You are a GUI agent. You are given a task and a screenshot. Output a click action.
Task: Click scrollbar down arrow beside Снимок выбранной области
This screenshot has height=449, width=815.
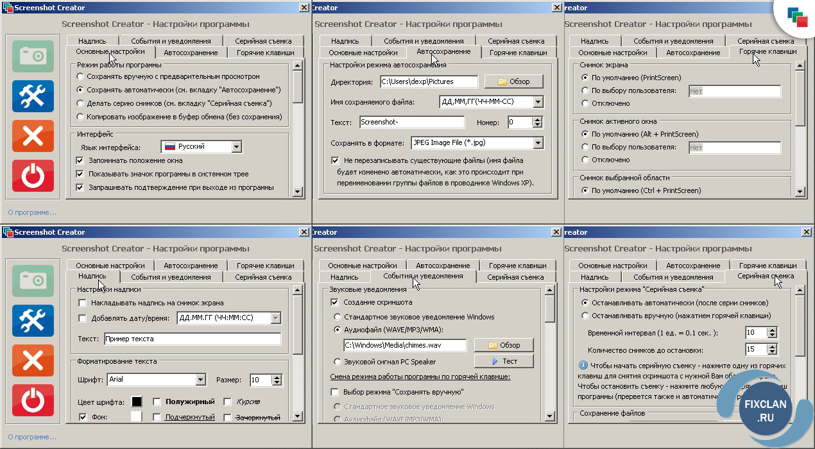800,191
